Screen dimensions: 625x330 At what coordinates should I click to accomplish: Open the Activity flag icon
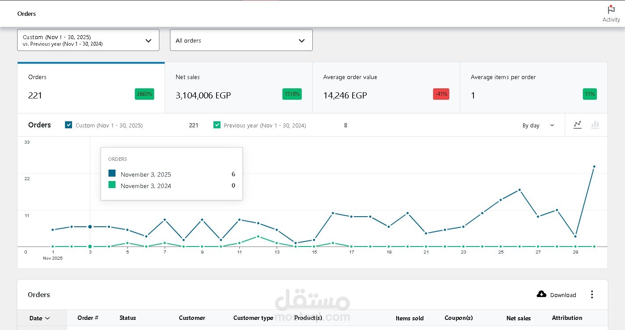coord(611,10)
